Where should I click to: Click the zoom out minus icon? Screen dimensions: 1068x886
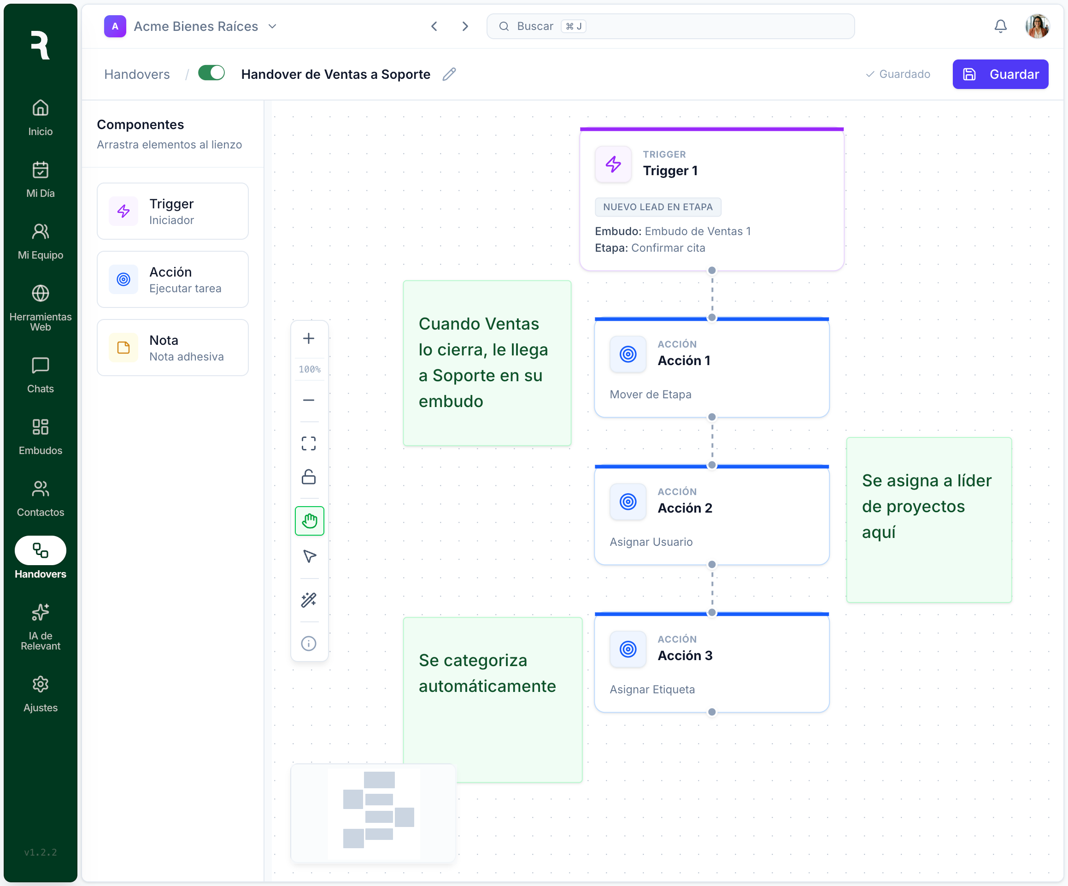[309, 401]
